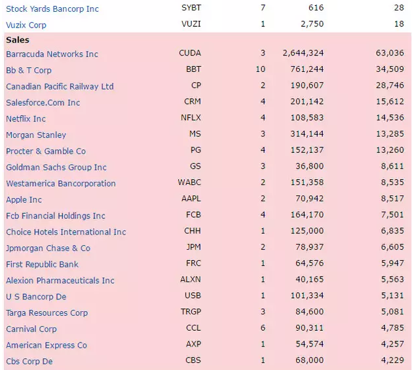Click the Jpmorgan Chase & Co link

tap(48, 248)
